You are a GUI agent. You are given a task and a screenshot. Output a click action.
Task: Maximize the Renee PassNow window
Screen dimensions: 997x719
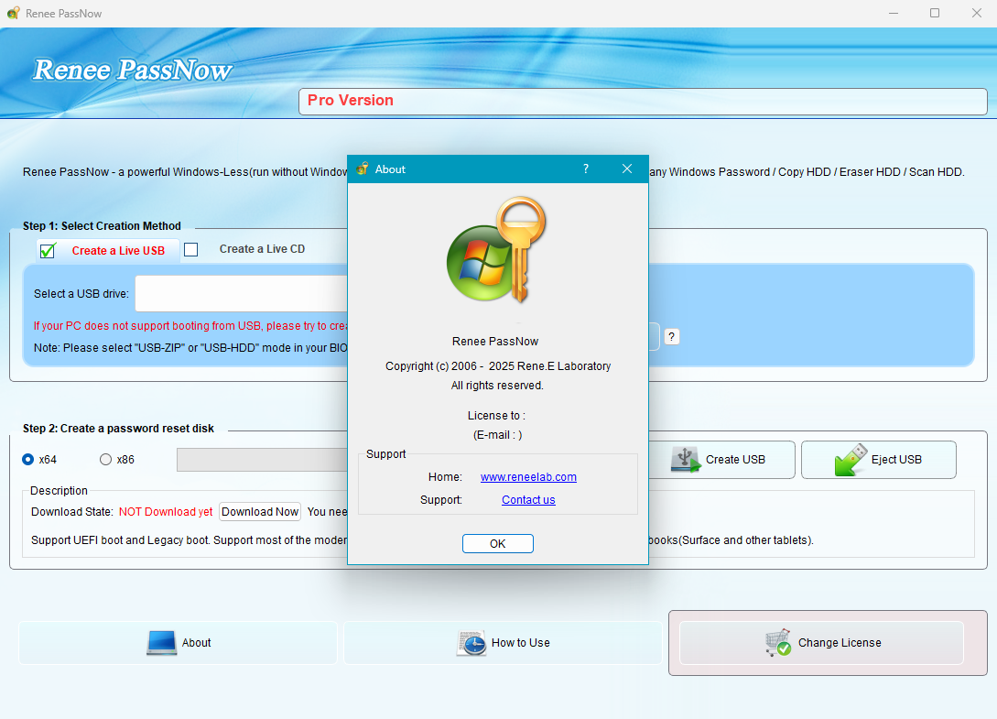click(x=935, y=13)
